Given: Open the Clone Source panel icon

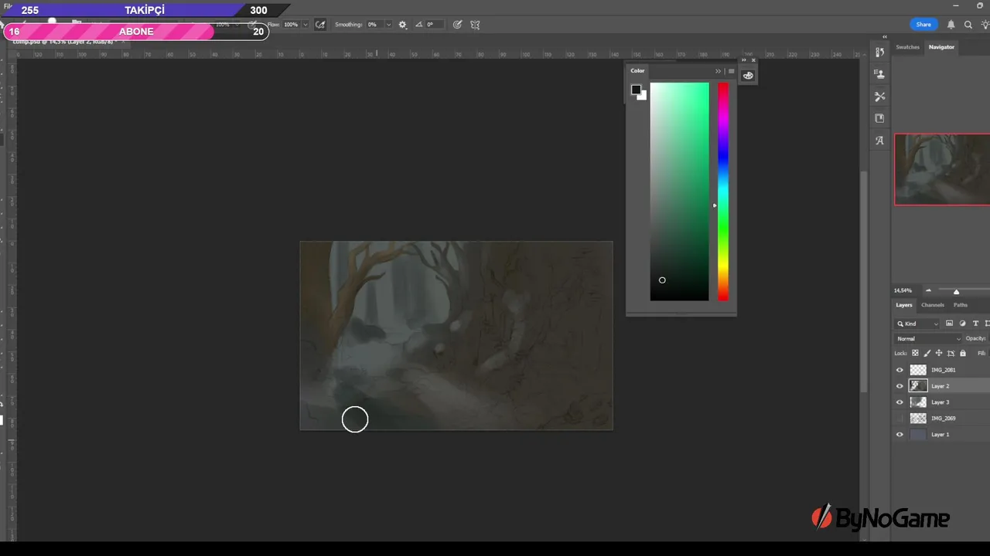Looking at the screenshot, I should pyautogui.click(x=879, y=74).
